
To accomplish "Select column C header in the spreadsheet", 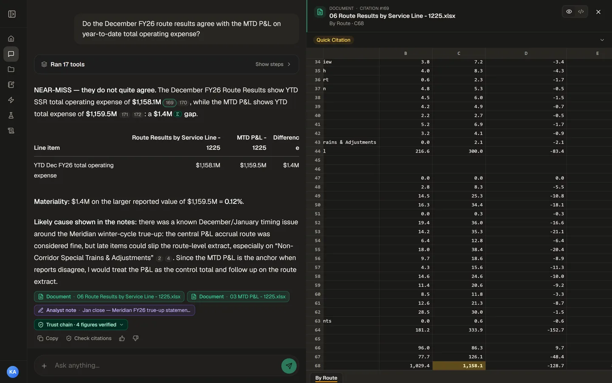I will coord(459,53).
